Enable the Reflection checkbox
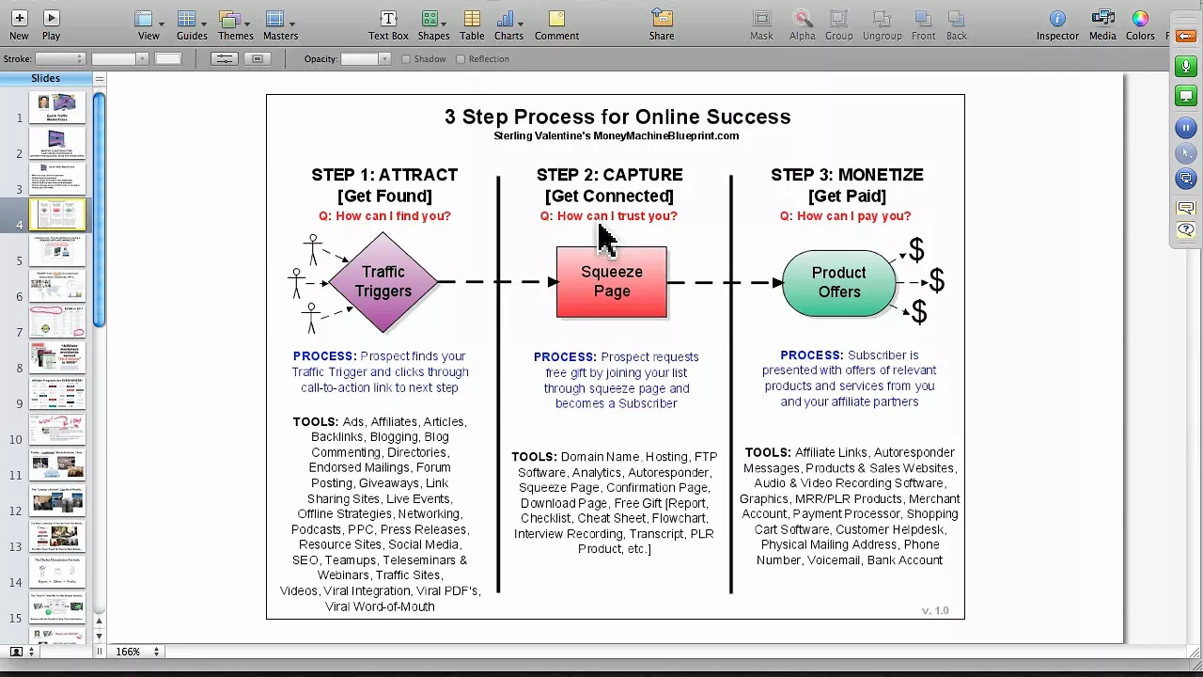Viewport: 1203px width, 677px height. [x=461, y=59]
